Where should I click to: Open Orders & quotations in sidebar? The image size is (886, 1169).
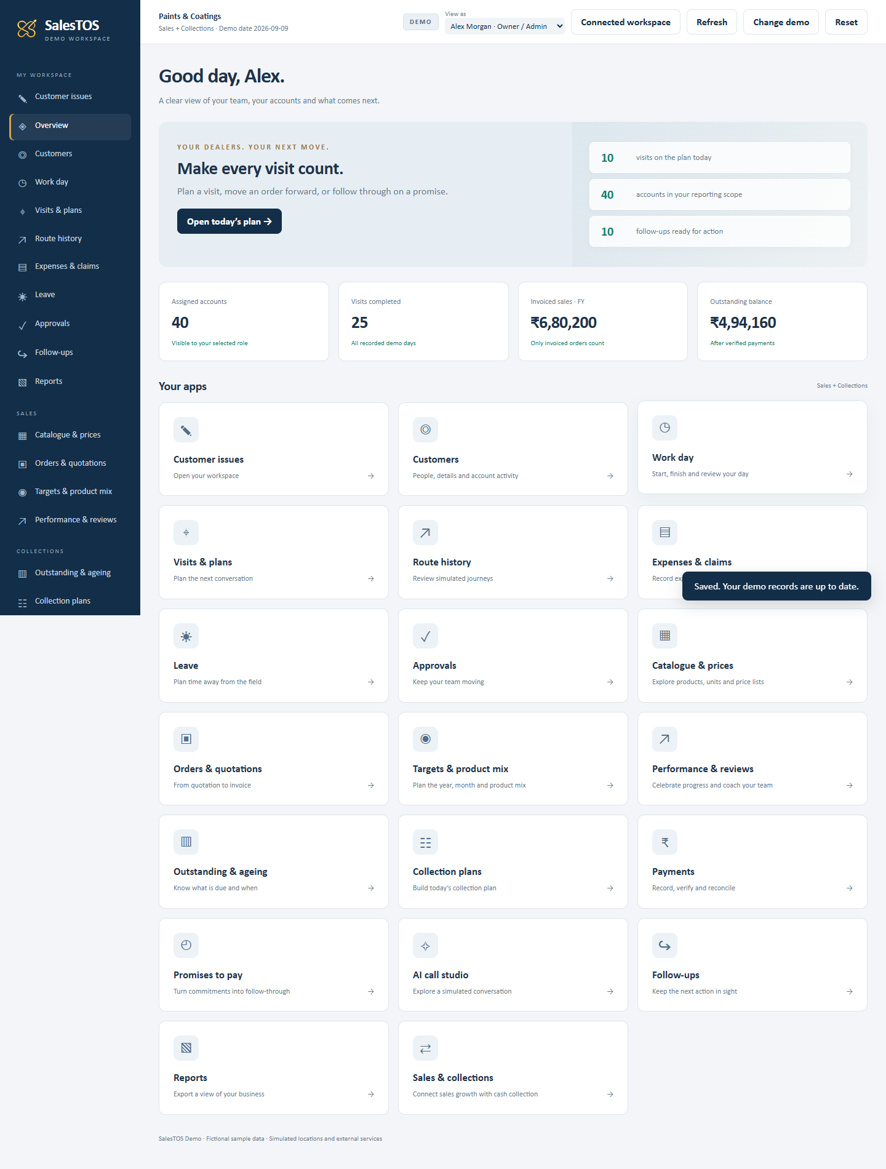(x=70, y=463)
